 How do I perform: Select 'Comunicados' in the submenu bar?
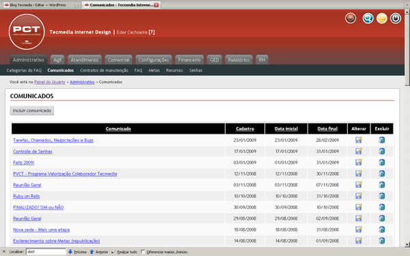pyautogui.click(x=61, y=70)
